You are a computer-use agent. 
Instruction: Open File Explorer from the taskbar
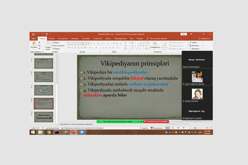(40, 132)
